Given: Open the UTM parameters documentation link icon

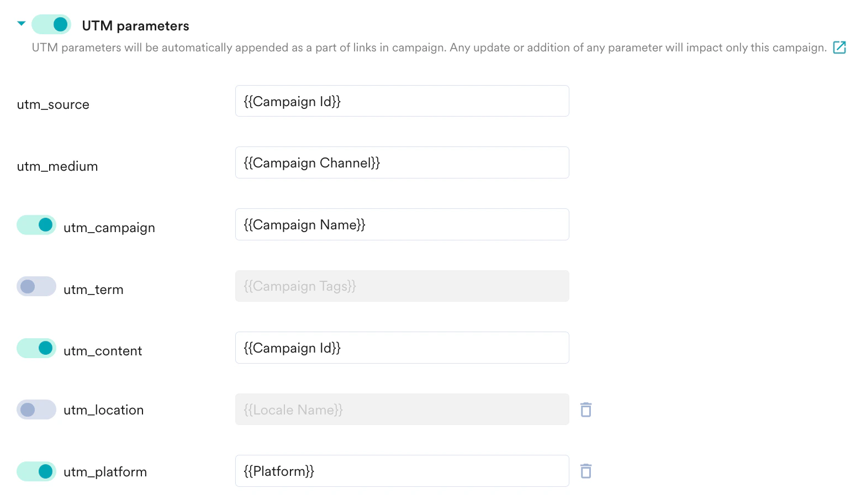Looking at the screenshot, I should (x=839, y=48).
